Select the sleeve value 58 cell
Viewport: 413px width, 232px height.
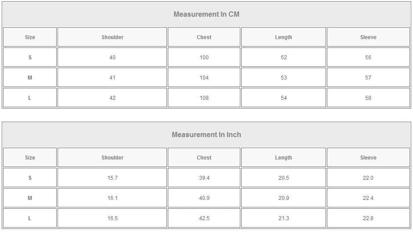click(x=368, y=98)
